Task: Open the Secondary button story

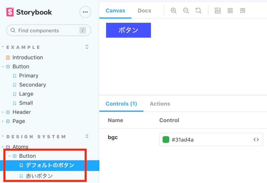Action: 33,85
